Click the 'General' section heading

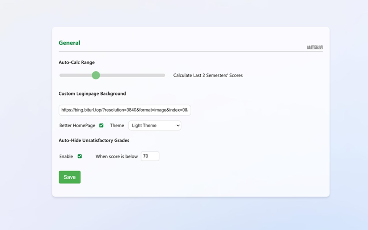[x=69, y=43]
